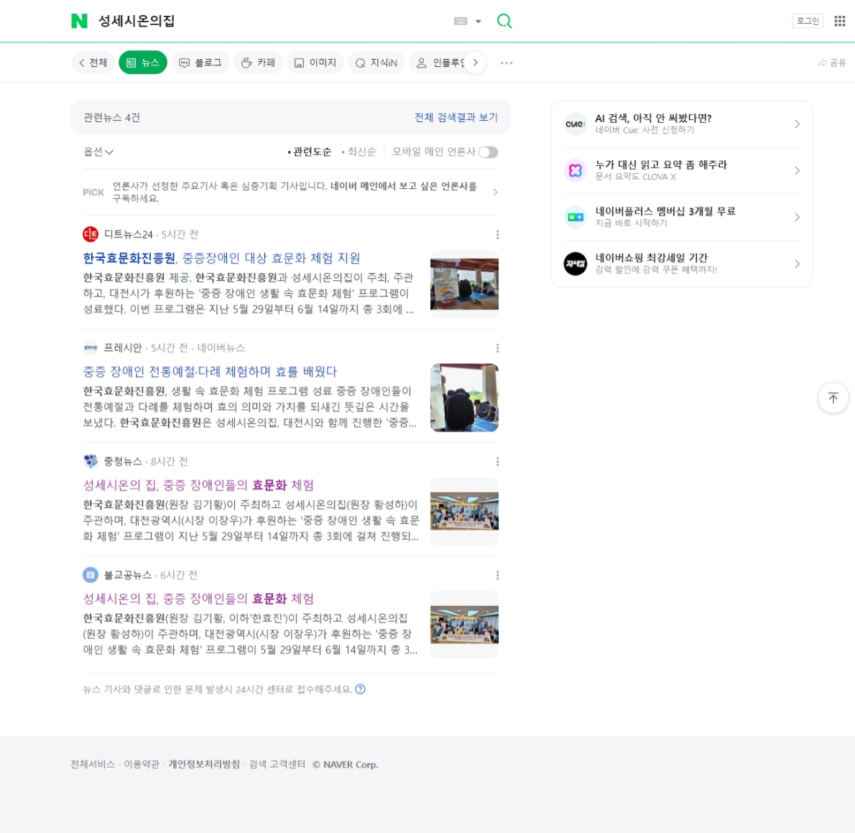Open 검색 고객센터 footer link
The image size is (855, 833).
(x=277, y=764)
